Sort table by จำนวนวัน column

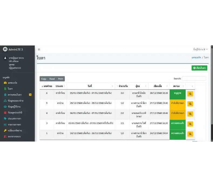coord(123,86)
